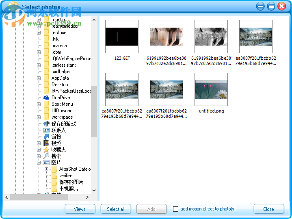Select the grayscale 6199 photo thumbnail
Viewport: 292px width, 219px height.
point(211,37)
